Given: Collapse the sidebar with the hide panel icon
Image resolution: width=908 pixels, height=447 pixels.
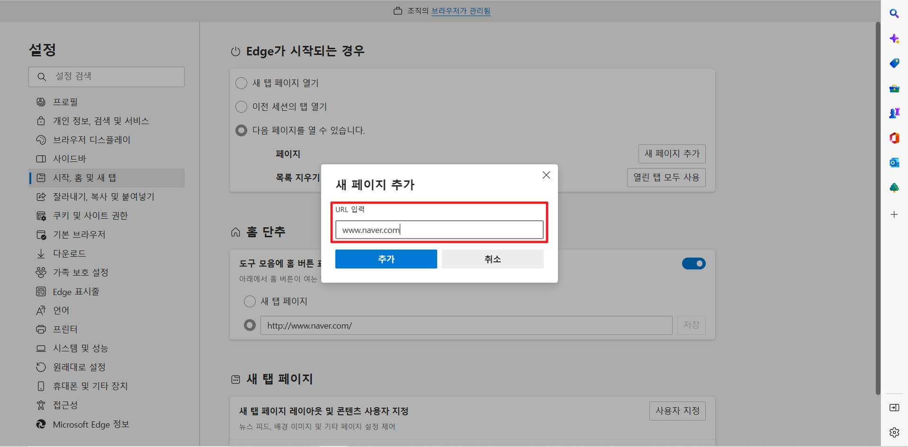Looking at the screenshot, I should click(894, 407).
